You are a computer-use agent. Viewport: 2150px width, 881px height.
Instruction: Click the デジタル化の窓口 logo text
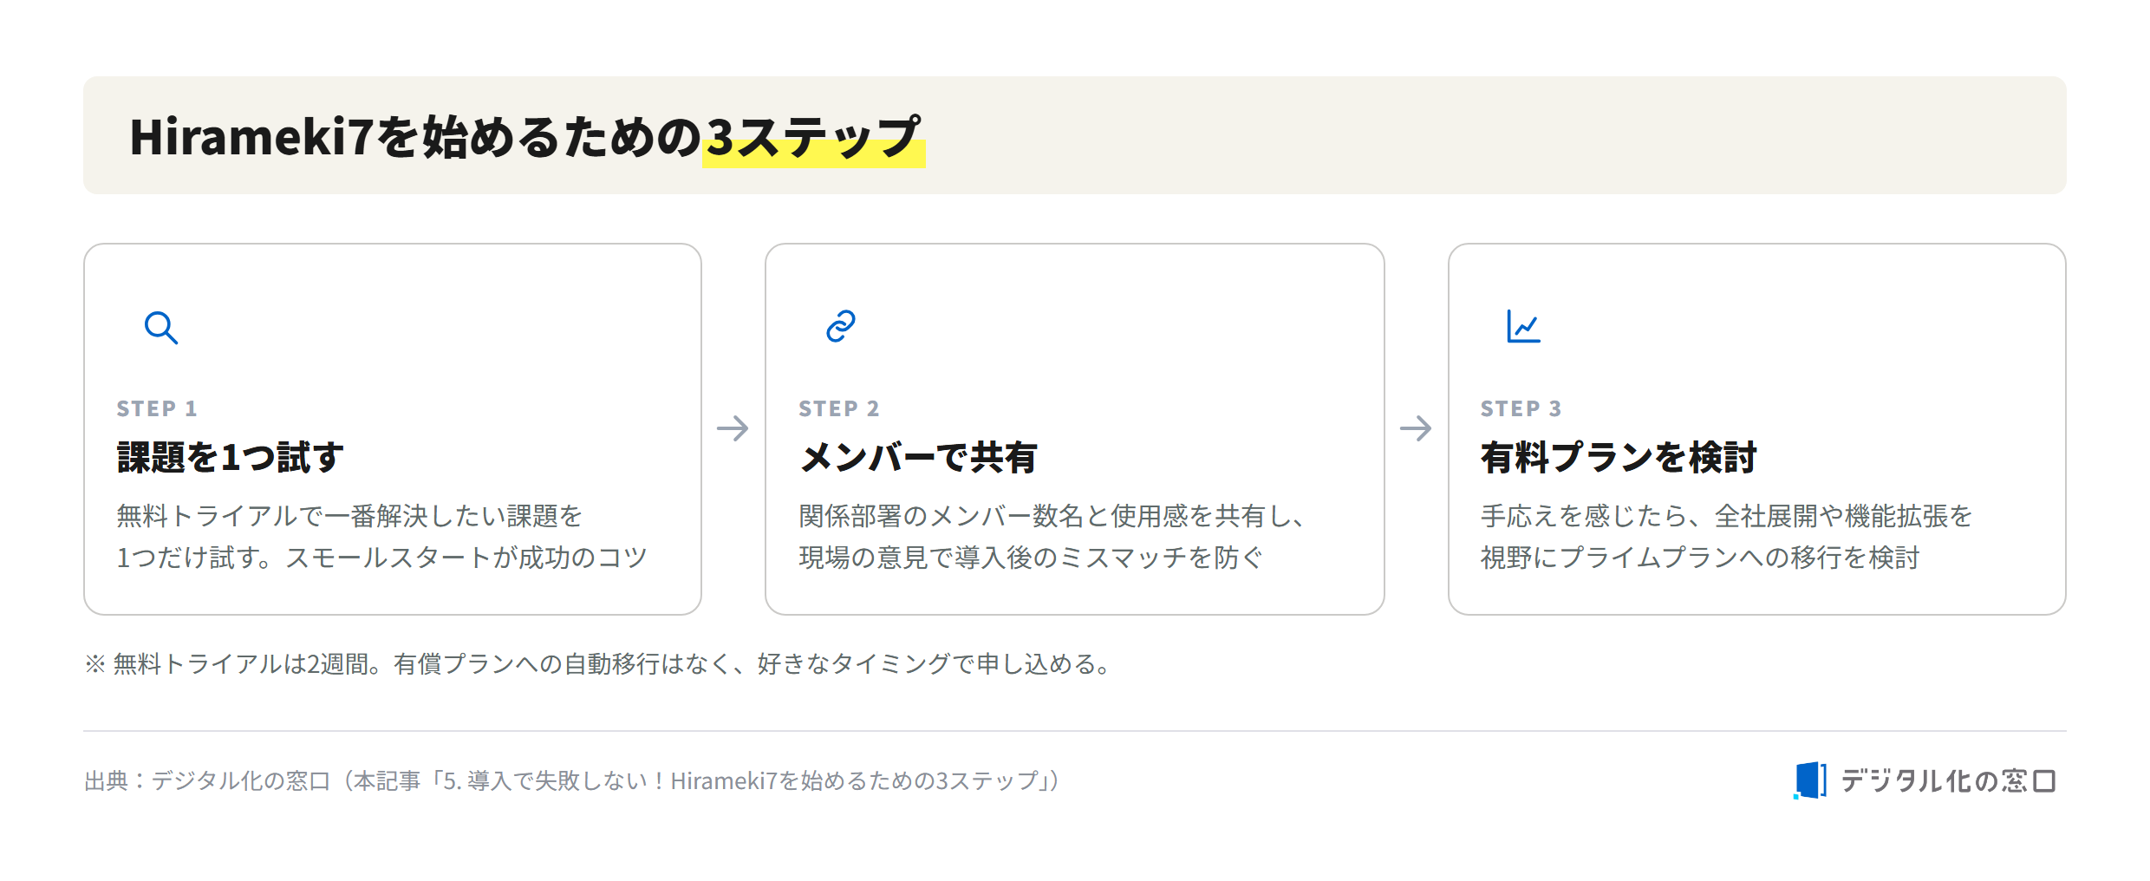tap(1948, 780)
